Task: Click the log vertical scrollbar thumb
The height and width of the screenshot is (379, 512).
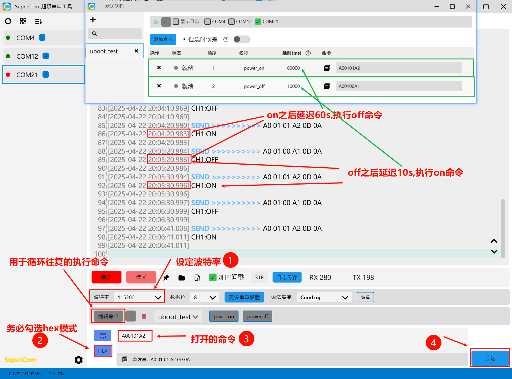Action: (x=503, y=228)
